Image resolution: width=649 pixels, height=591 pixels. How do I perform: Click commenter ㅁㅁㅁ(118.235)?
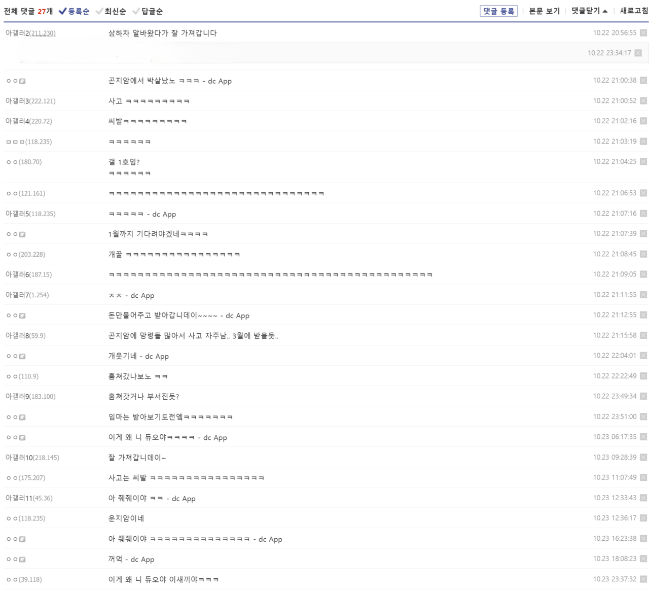29,142
